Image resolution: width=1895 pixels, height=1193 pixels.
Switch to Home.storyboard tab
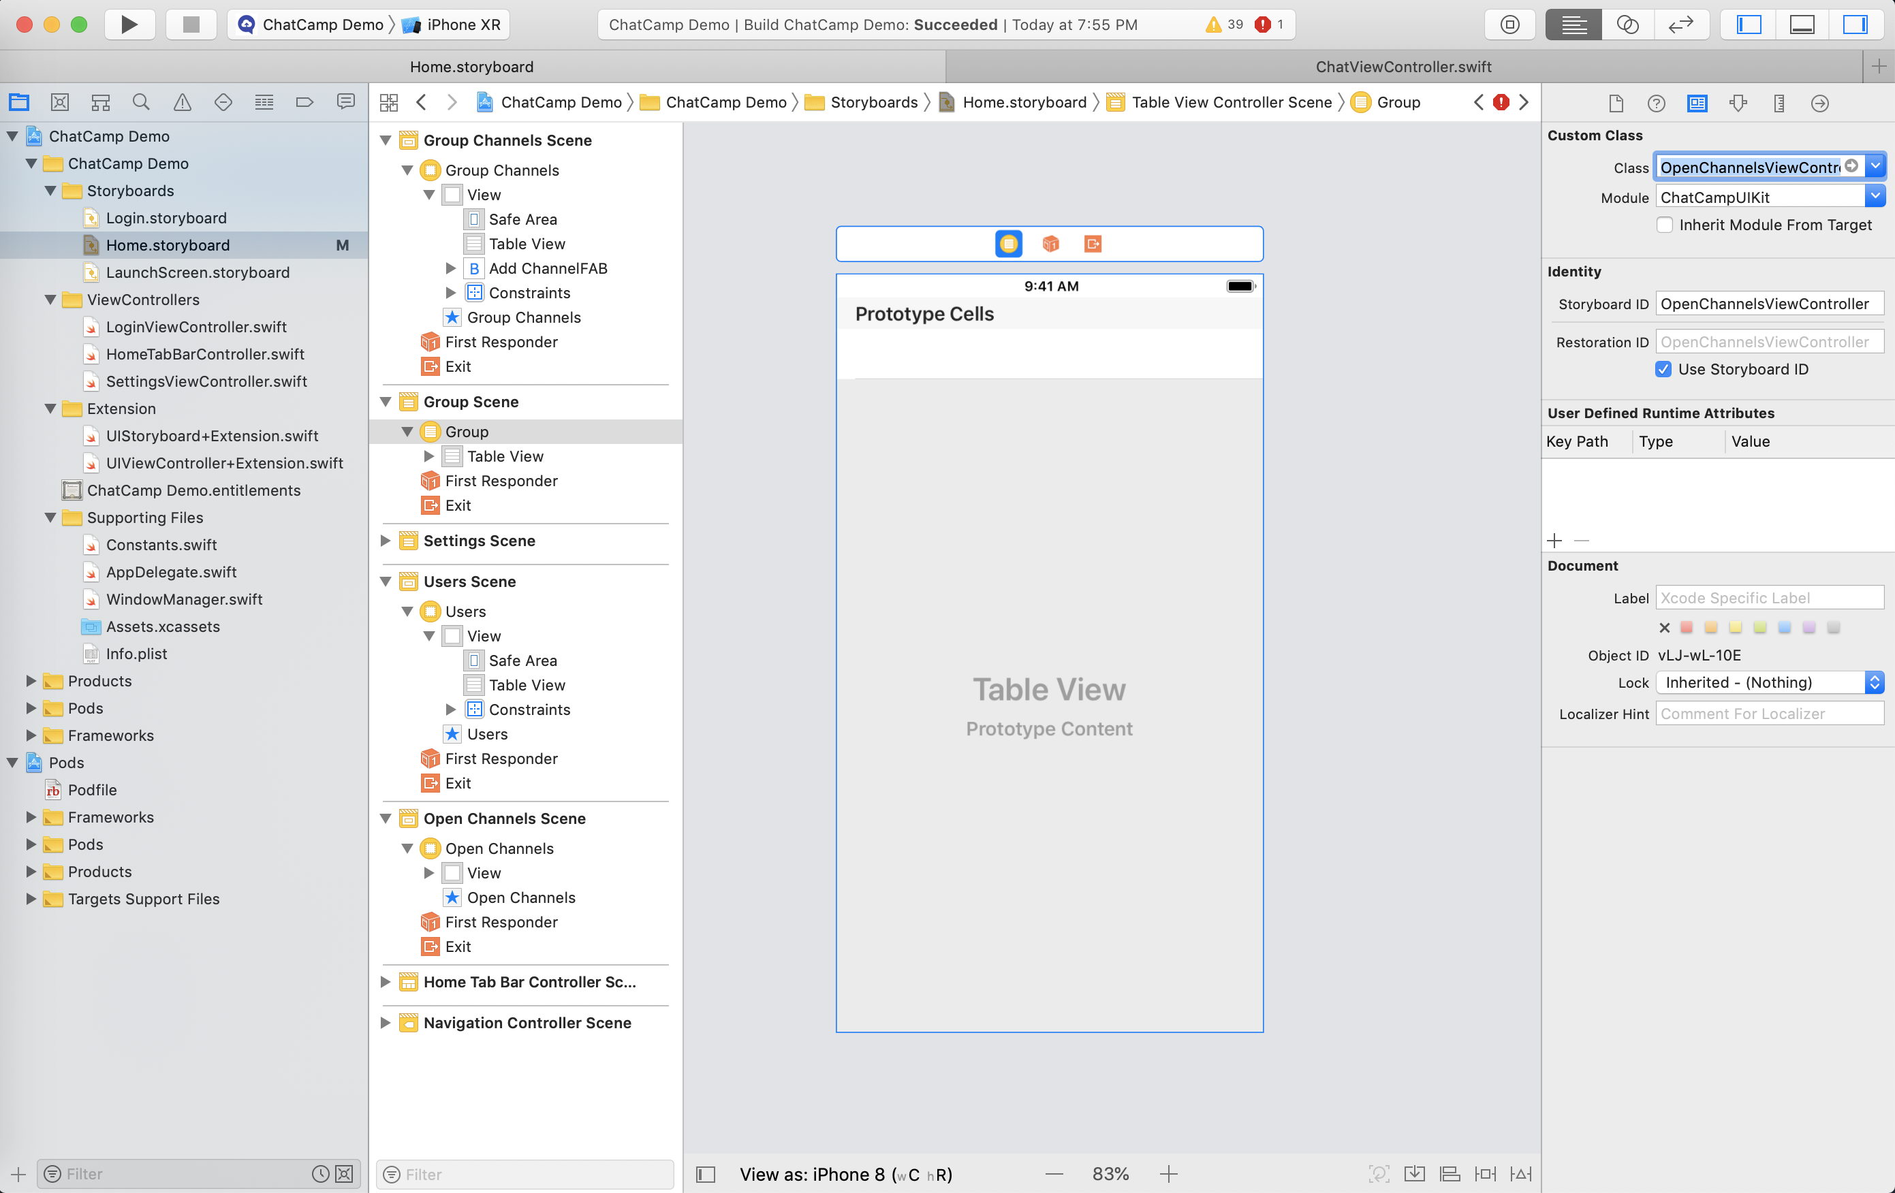pos(472,67)
